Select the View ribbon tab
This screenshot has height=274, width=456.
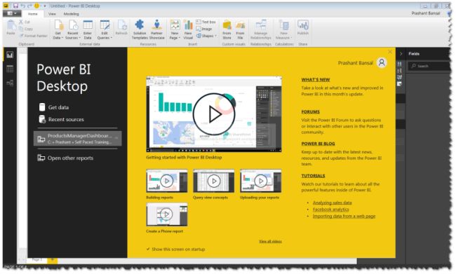[x=52, y=14]
